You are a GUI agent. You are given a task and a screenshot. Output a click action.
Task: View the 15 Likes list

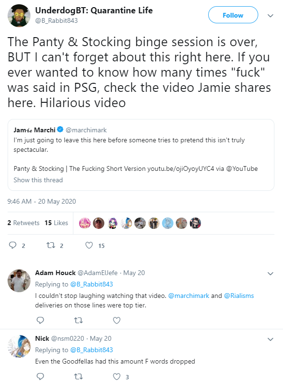coord(56,223)
